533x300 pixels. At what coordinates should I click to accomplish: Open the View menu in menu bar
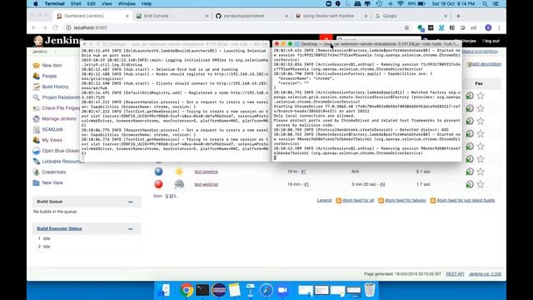[x=107, y=3]
